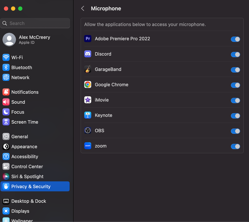Open the Wi-Fi settings pane
Image resolution: width=249 pixels, height=222 pixels.
click(x=17, y=57)
